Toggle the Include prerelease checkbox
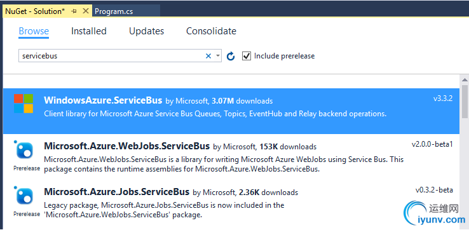Screen dimensions: 469x230 pyautogui.click(x=247, y=56)
